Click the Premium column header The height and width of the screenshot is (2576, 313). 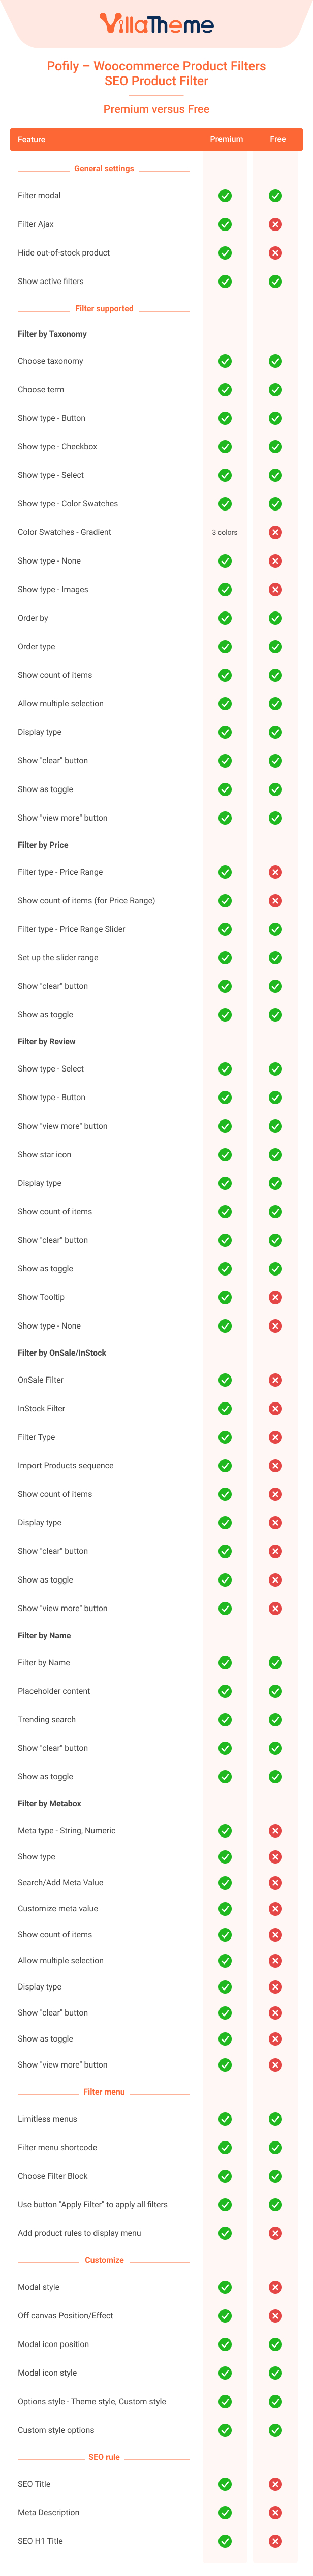226,139
